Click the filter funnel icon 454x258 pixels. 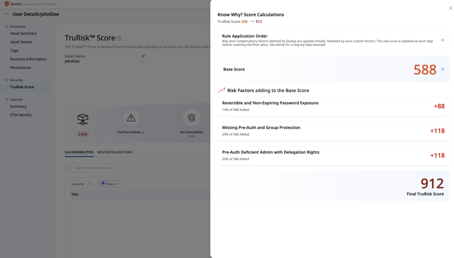[102, 184]
